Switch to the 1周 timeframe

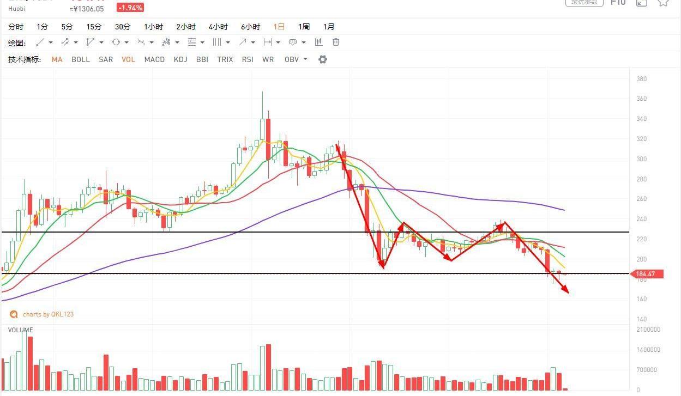(304, 27)
